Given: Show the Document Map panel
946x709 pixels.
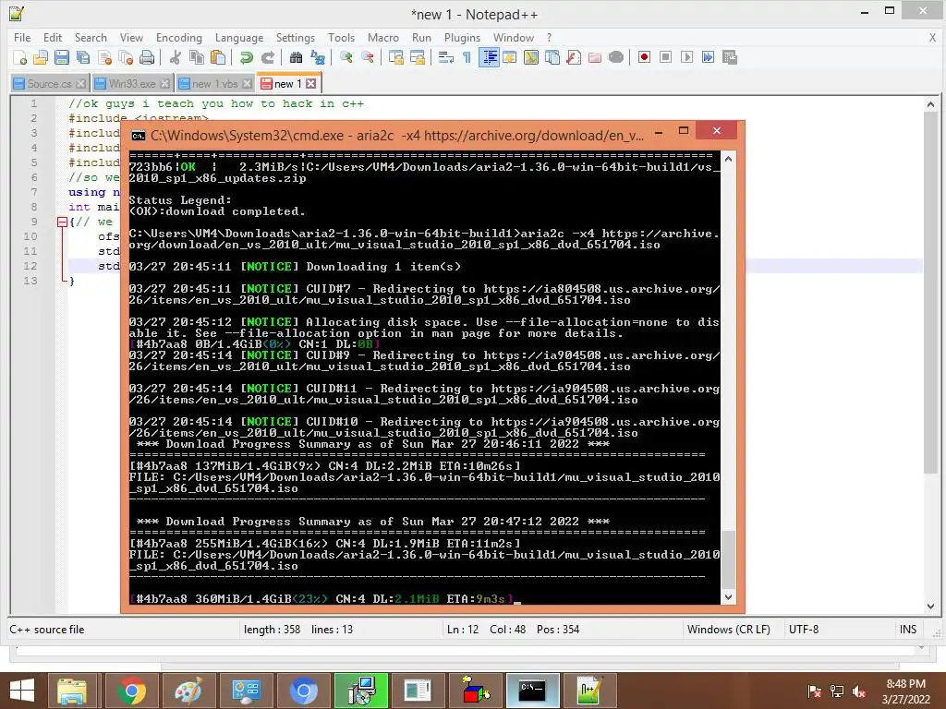Looking at the screenshot, I should point(531,57).
